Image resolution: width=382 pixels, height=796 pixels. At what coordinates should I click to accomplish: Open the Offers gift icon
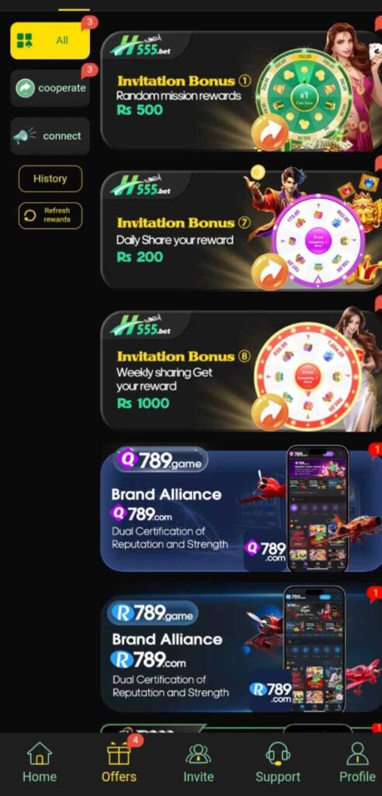[x=119, y=754]
